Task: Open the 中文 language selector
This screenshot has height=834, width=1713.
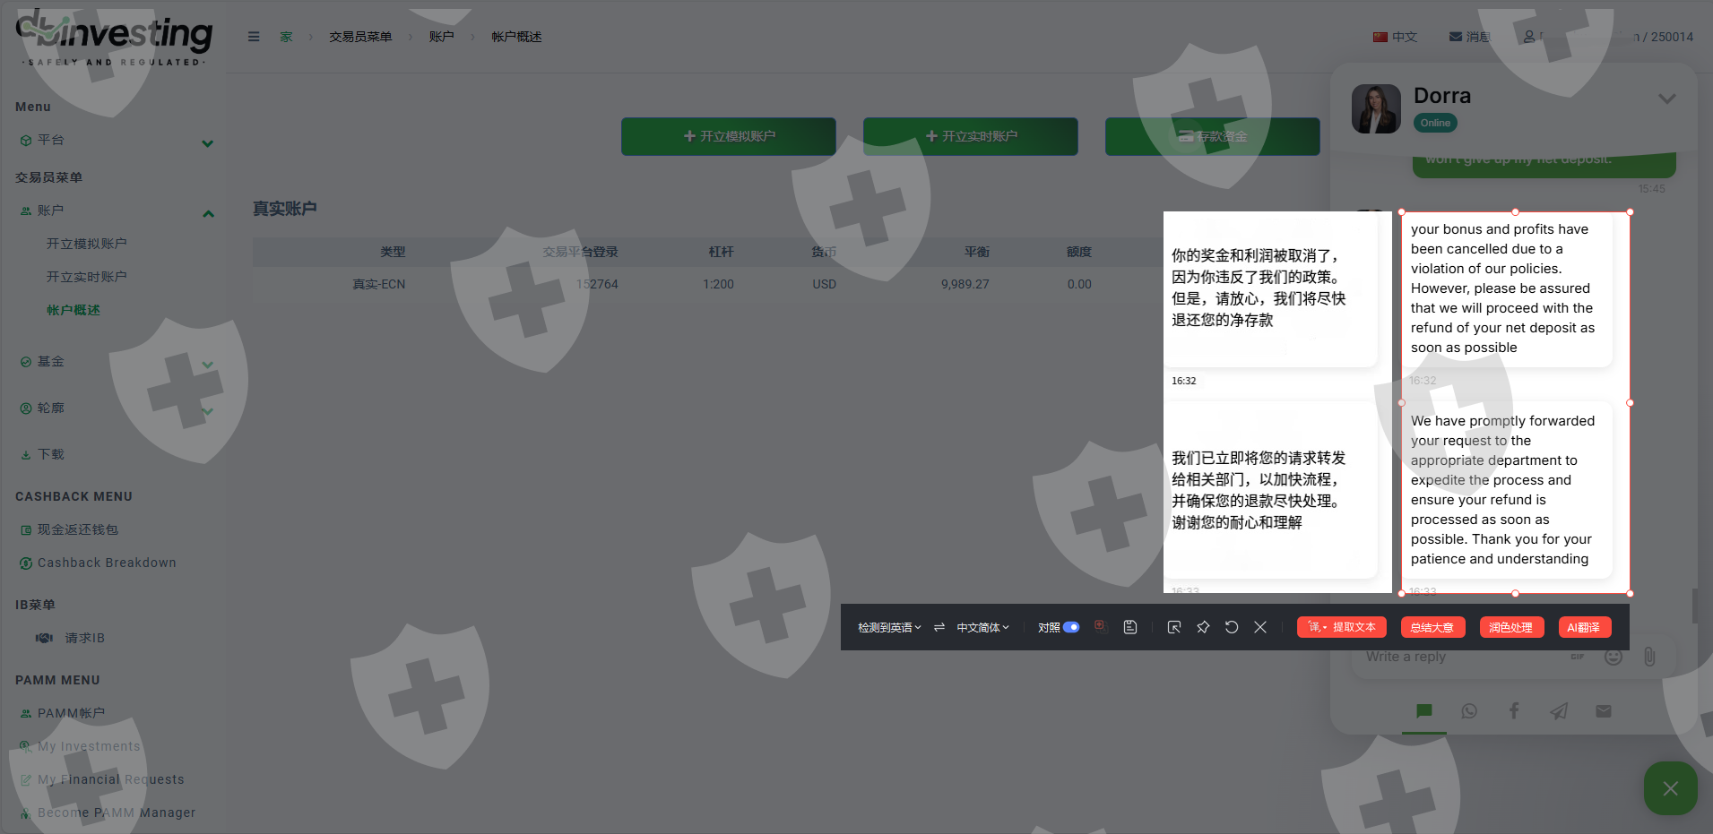Action: click(1395, 37)
